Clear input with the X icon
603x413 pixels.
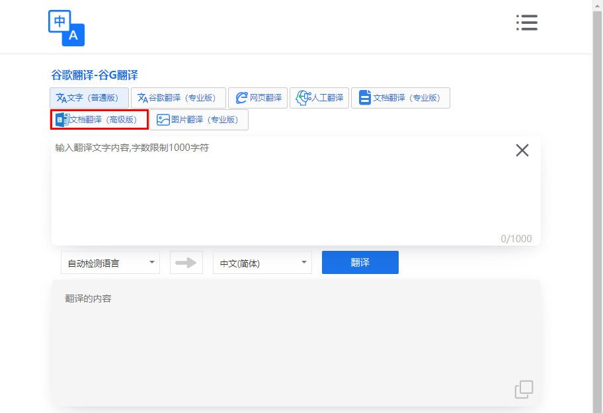(x=522, y=150)
